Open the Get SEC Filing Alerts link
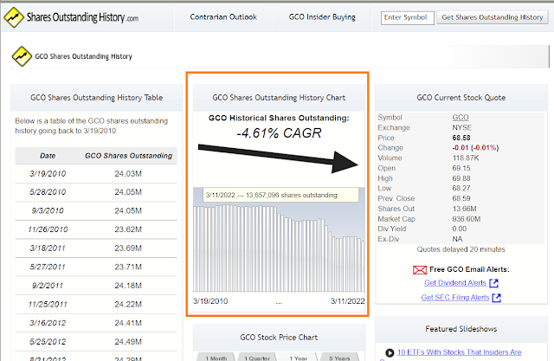This screenshot has height=361, width=554. point(455,298)
